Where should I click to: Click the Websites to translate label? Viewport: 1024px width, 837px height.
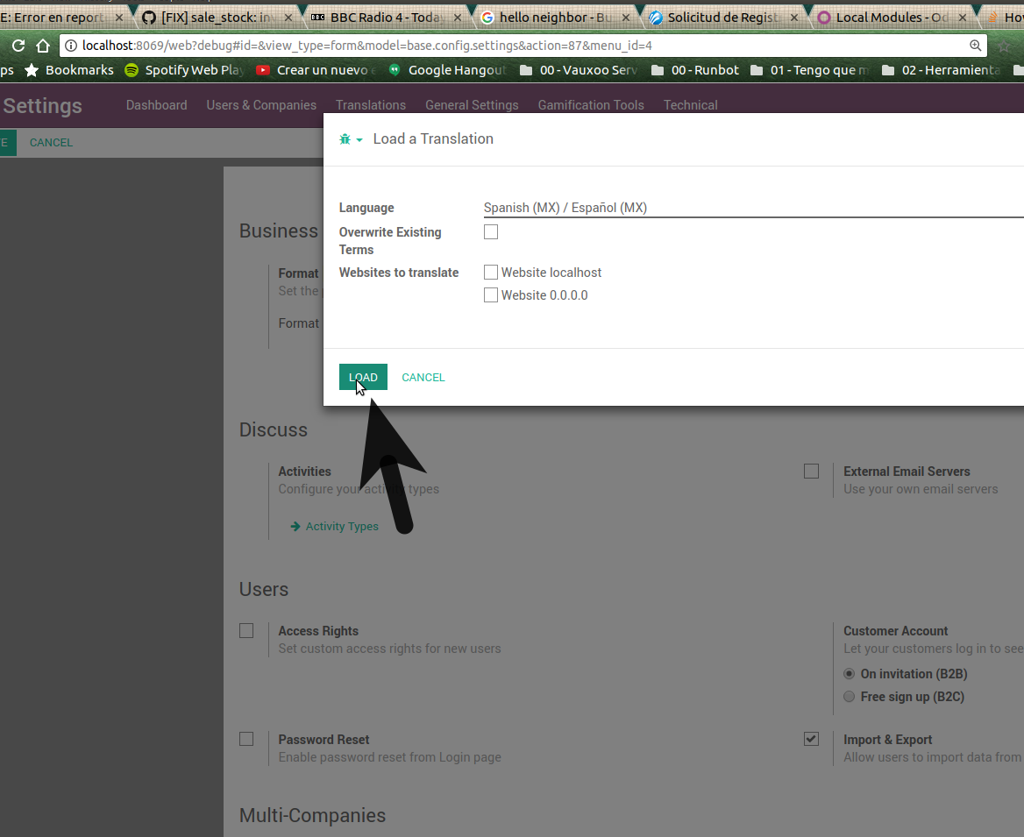[x=398, y=273]
